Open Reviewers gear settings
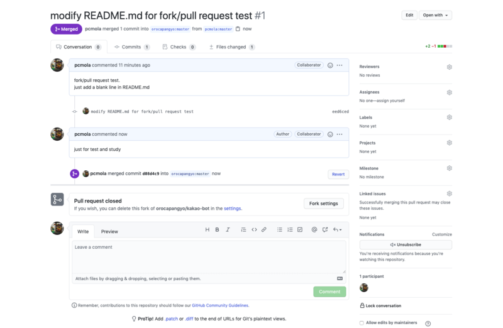This screenshot has width=503, height=328. [x=450, y=67]
